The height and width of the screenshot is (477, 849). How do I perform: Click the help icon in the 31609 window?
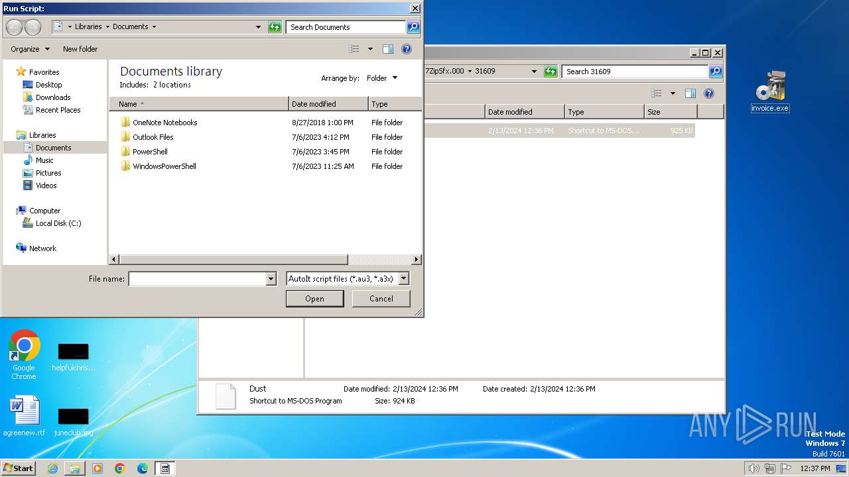click(x=709, y=93)
